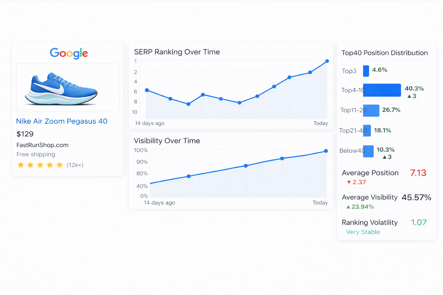Viewport: 443px width, 295px height.
Task: Click the up arrow beside Top4-10 change
Action: tap(409, 96)
